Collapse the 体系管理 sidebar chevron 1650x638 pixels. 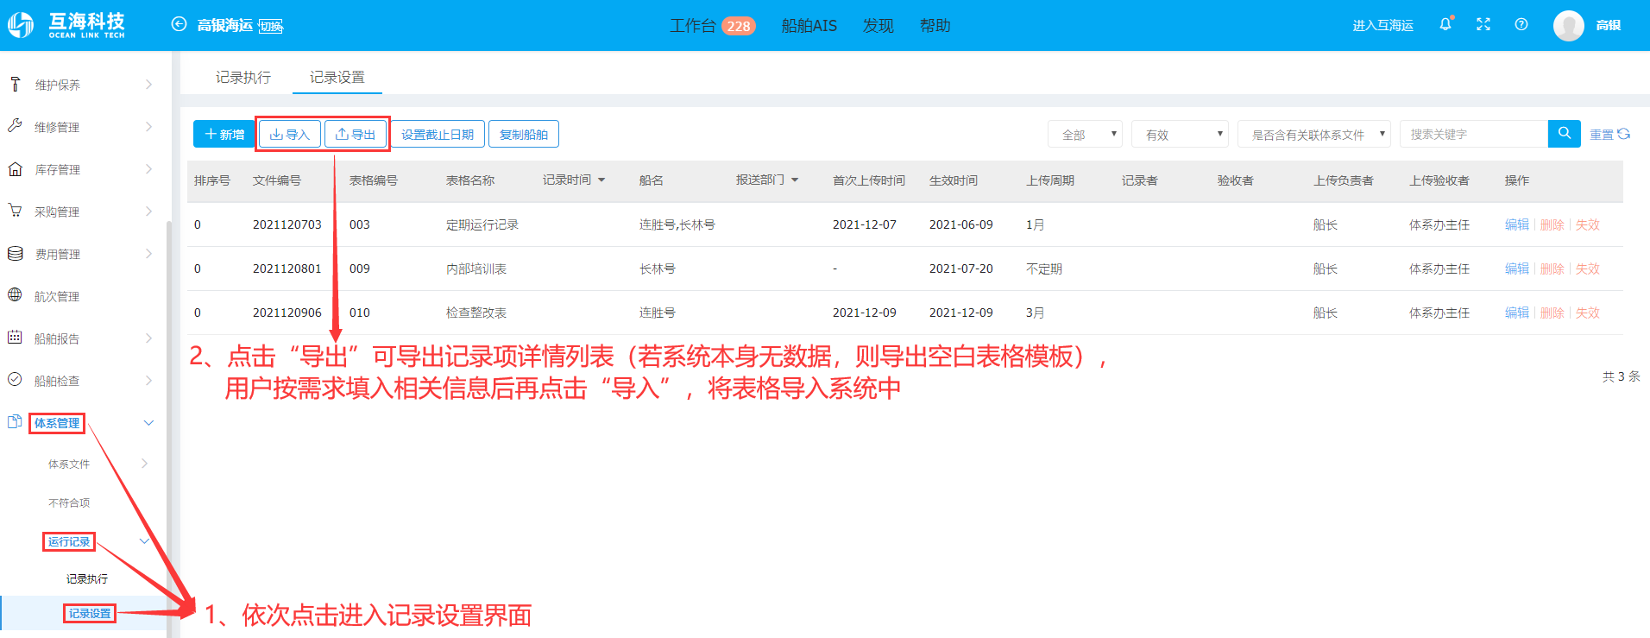pyautogui.click(x=148, y=422)
